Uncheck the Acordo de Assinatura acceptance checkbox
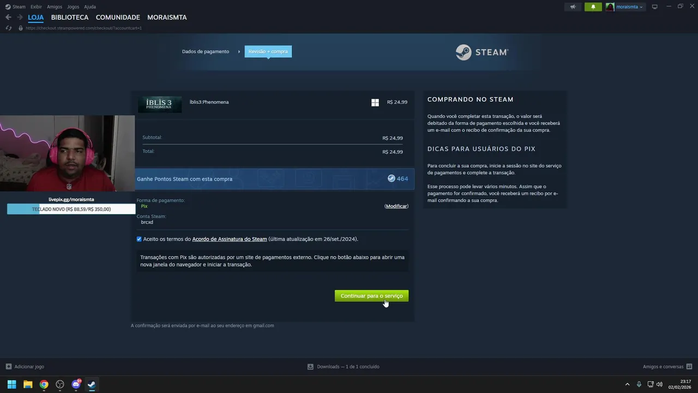Viewport: 698px width, 393px height. (139, 239)
